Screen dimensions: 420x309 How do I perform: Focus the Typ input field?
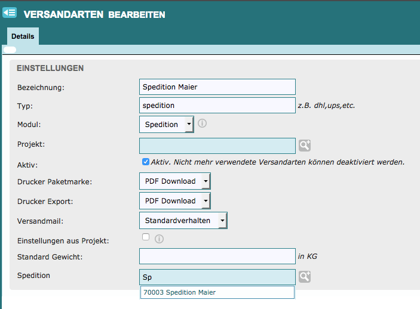(x=217, y=106)
